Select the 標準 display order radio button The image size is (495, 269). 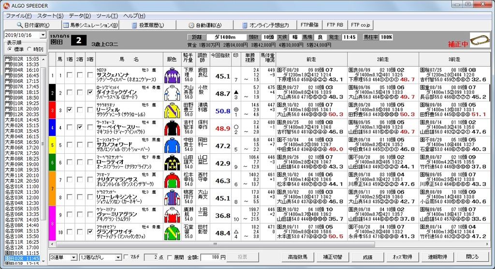pyautogui.click(x=10, y=49)
